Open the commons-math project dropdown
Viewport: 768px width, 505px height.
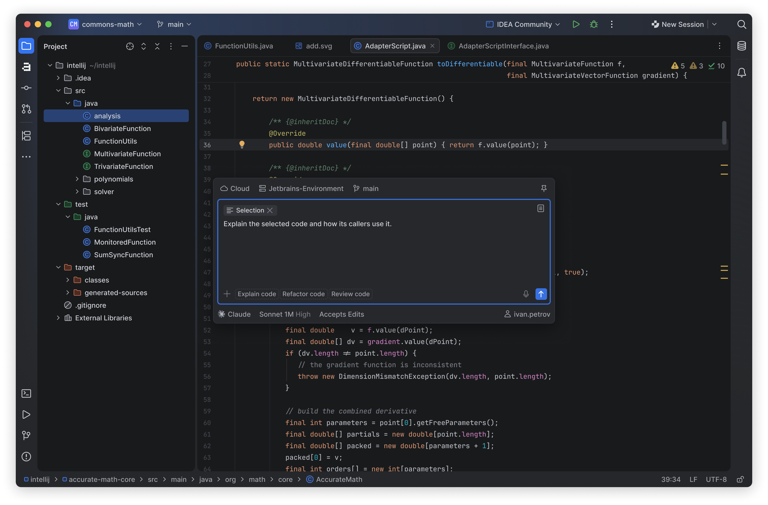point(105,24)
